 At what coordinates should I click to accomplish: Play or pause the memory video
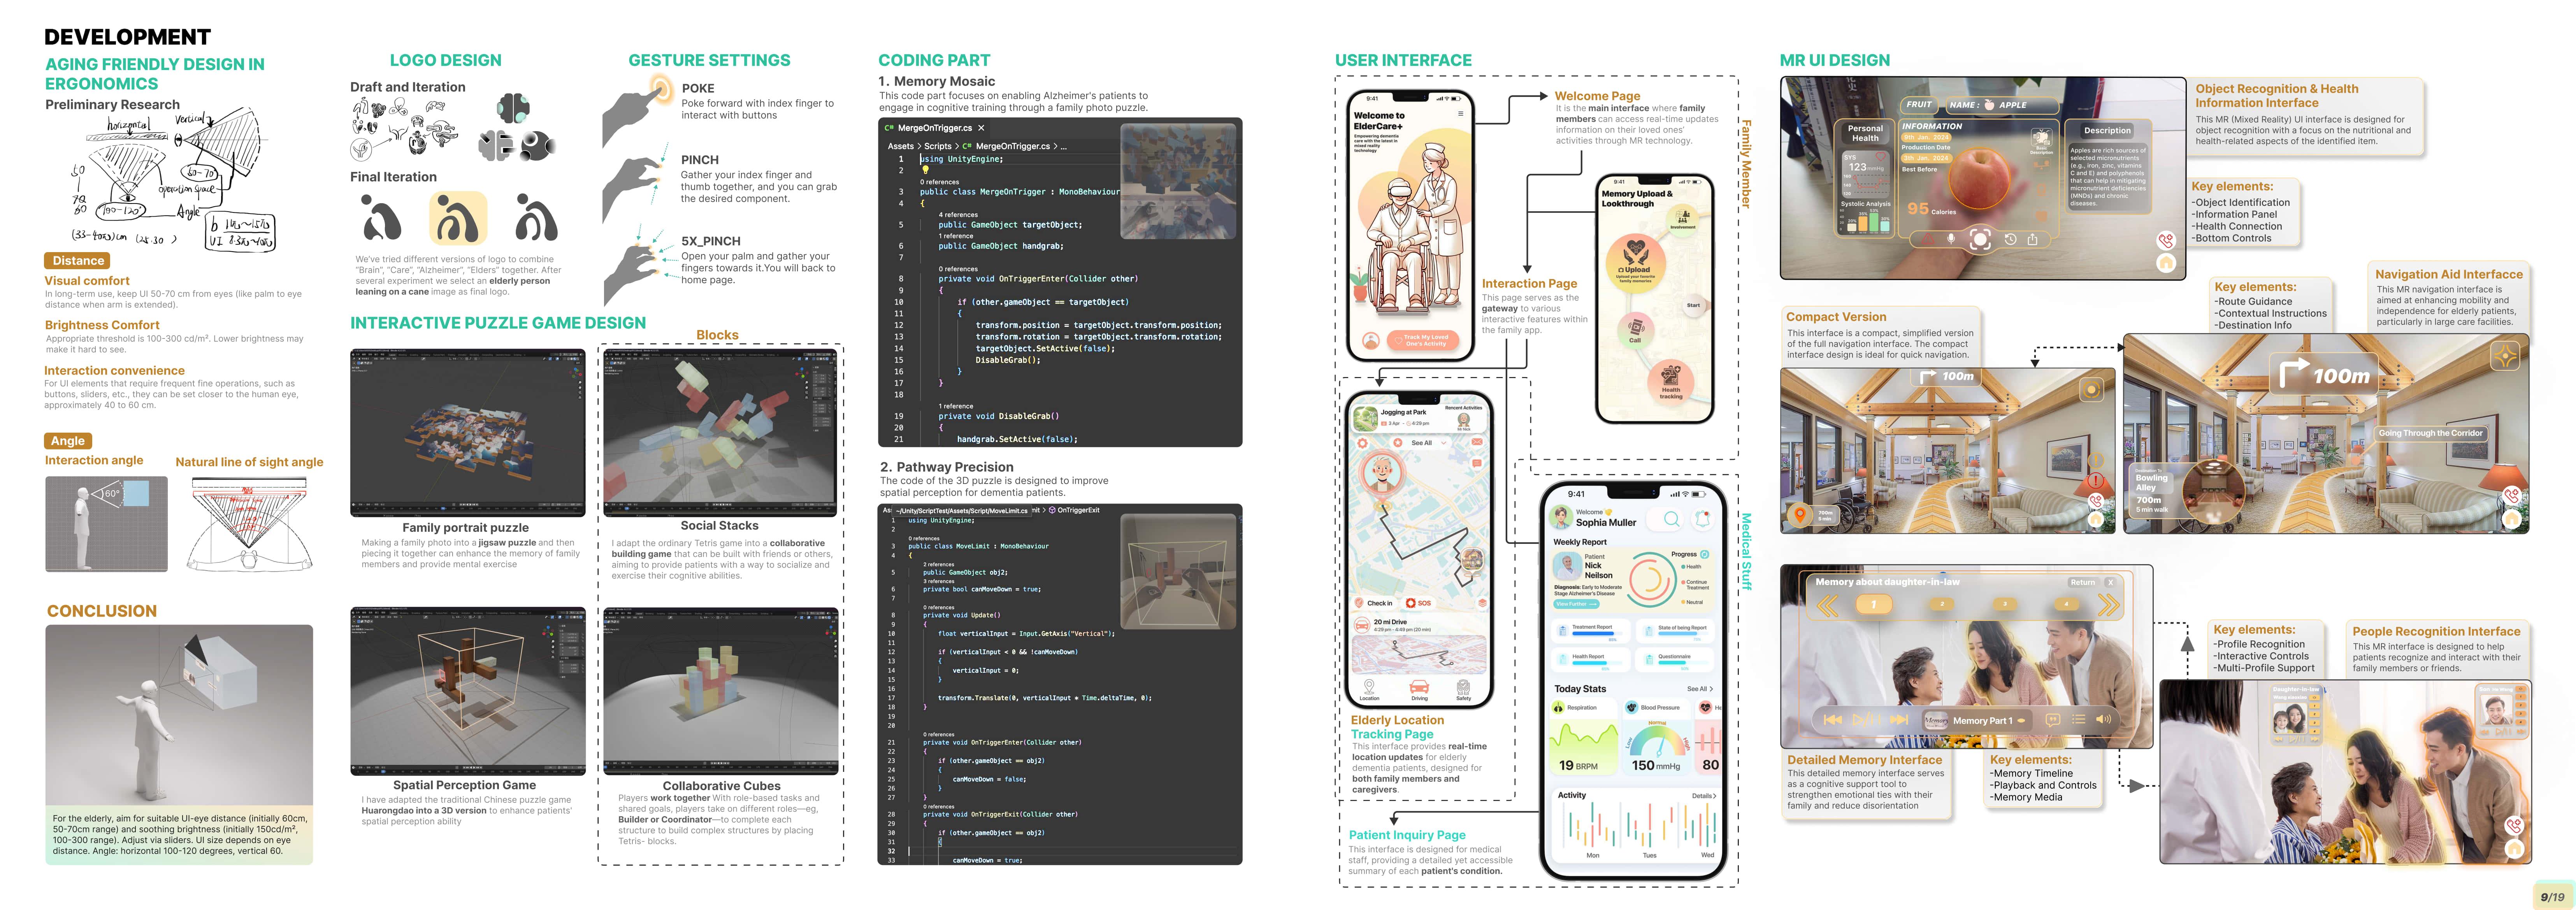1867,720
